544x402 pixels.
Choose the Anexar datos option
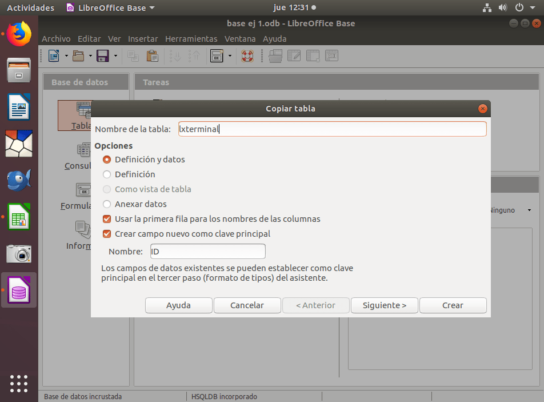pyautogui.click(x=107, y=204)
